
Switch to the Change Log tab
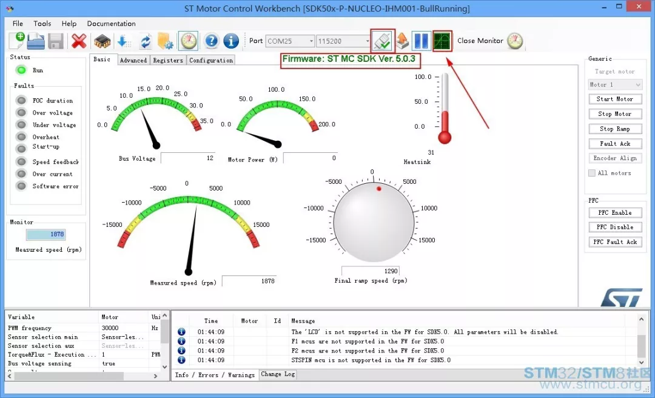[x=278, y=374]
